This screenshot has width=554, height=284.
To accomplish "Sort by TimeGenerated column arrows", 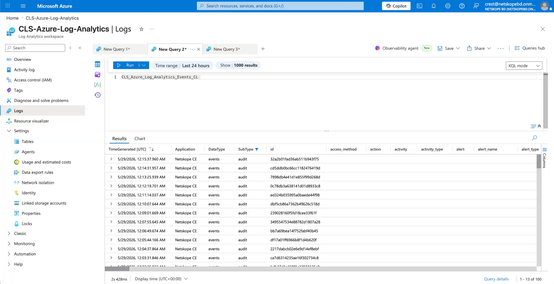I will [152, 149].
